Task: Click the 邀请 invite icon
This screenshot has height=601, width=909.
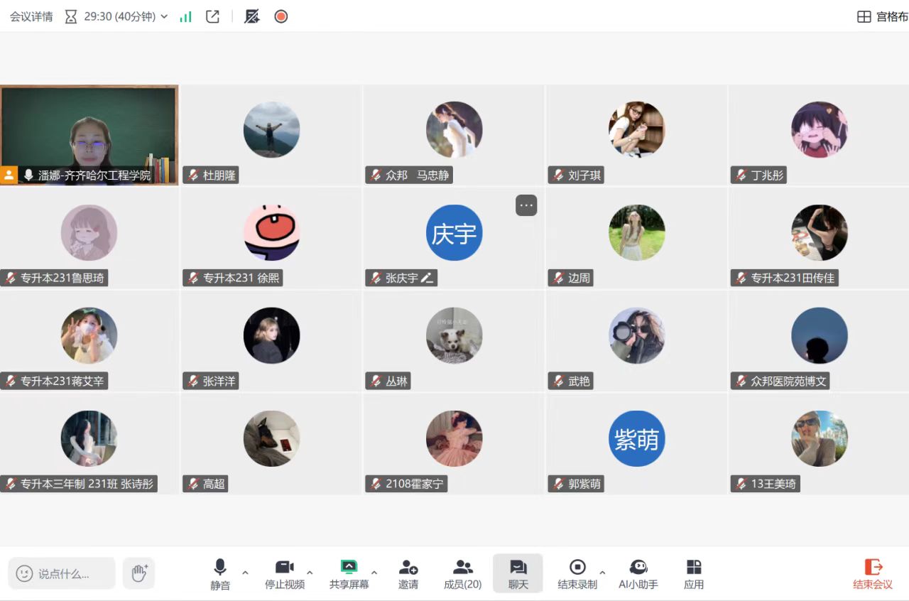Action: click(x=408, y=573)
